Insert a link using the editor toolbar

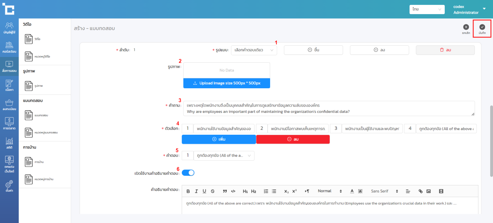coord(420,191)
